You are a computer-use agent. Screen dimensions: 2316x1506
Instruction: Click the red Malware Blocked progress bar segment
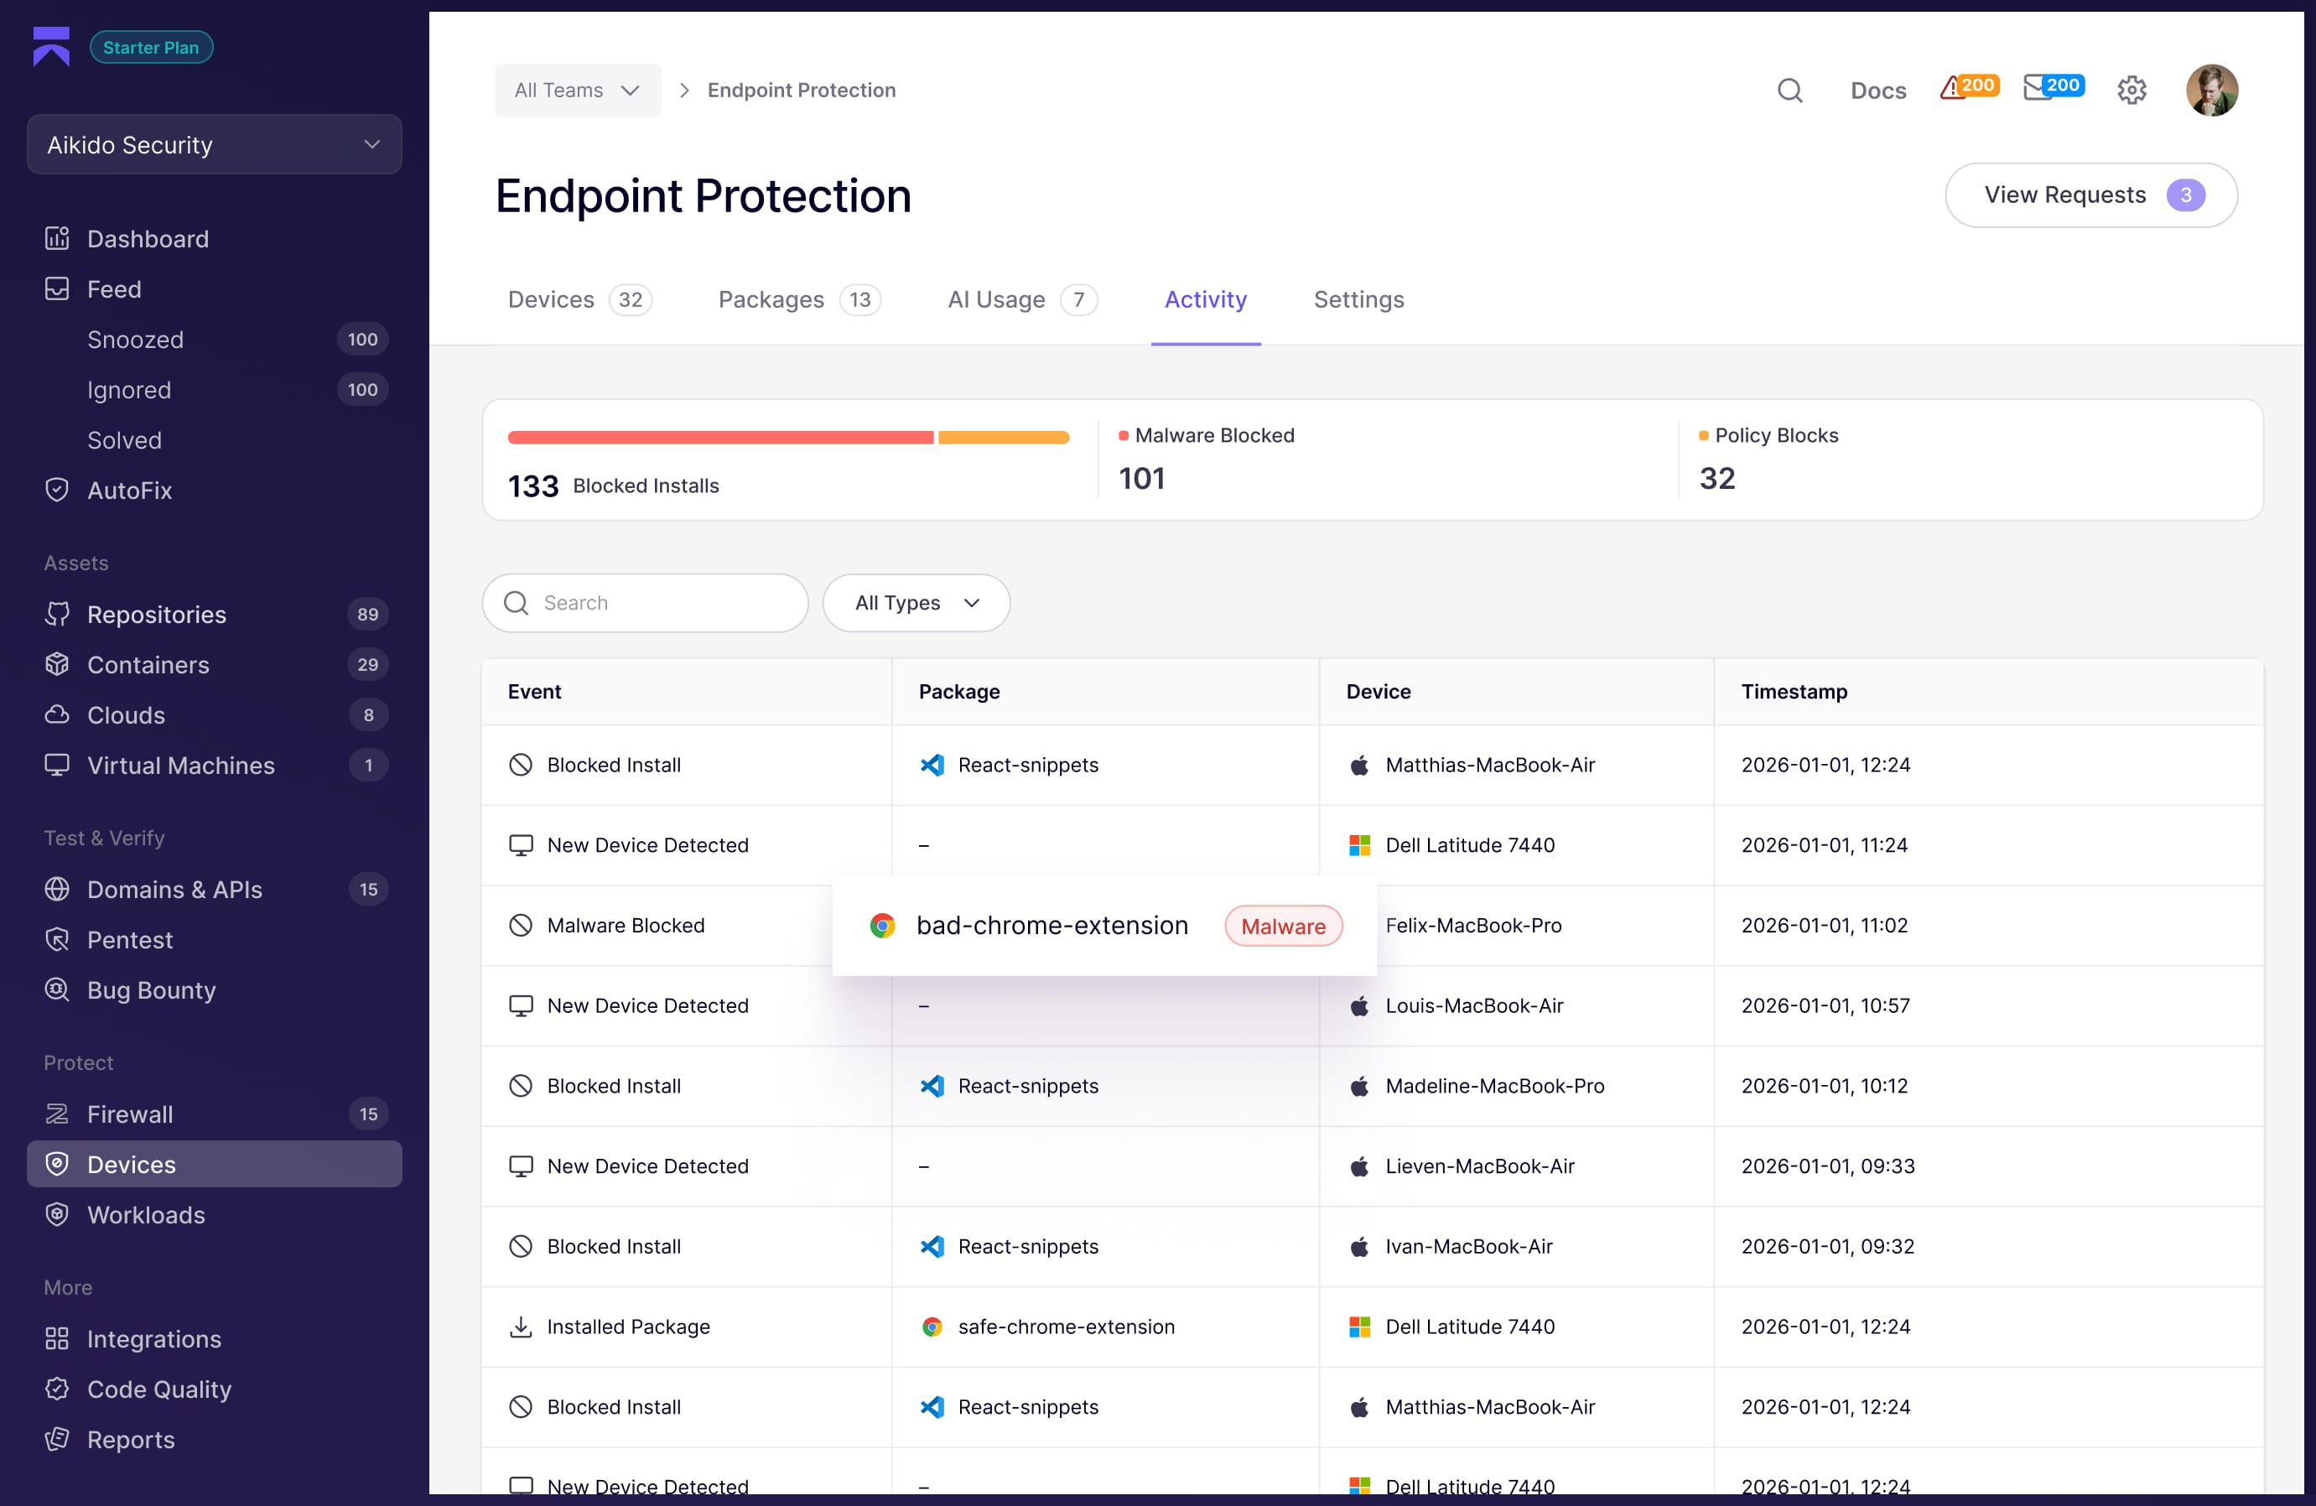[x=720, y=438]
